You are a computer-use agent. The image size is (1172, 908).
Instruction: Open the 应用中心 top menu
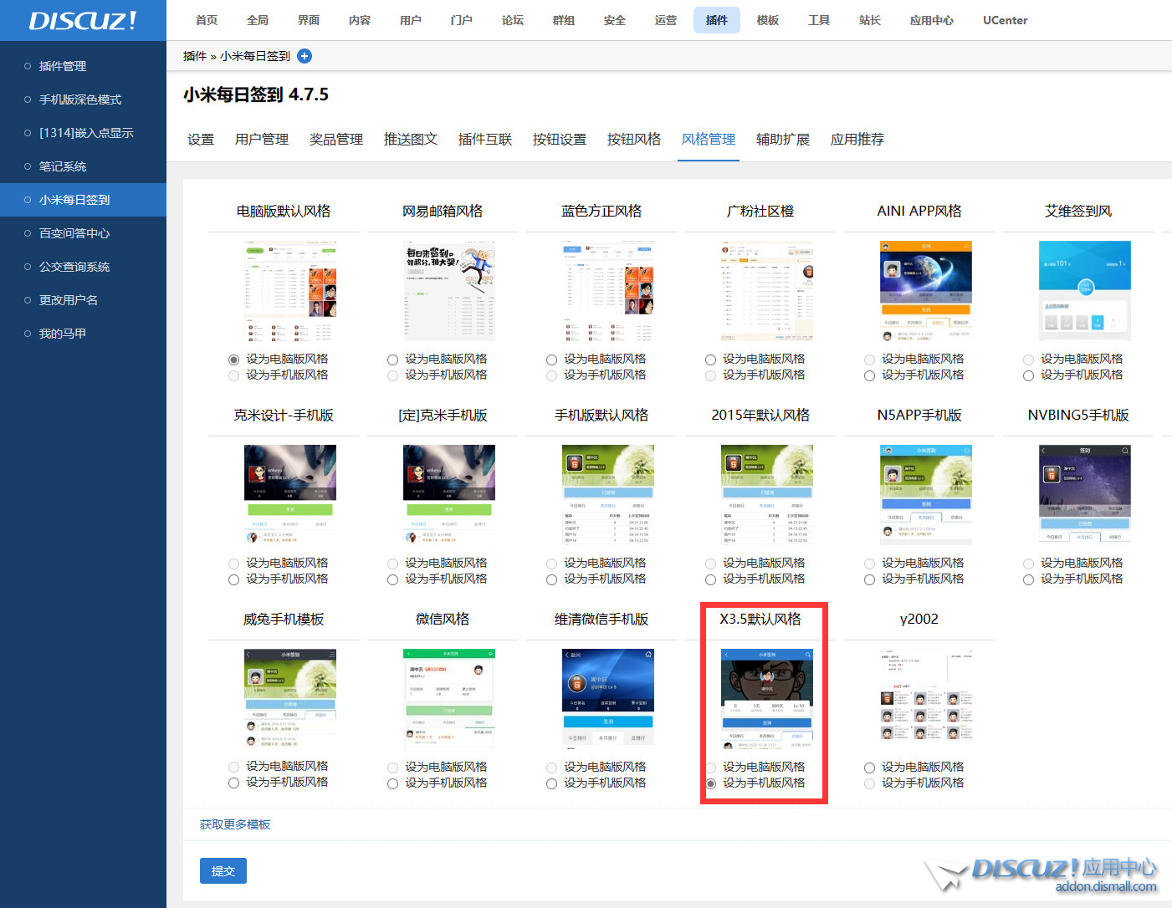[932, 20]
